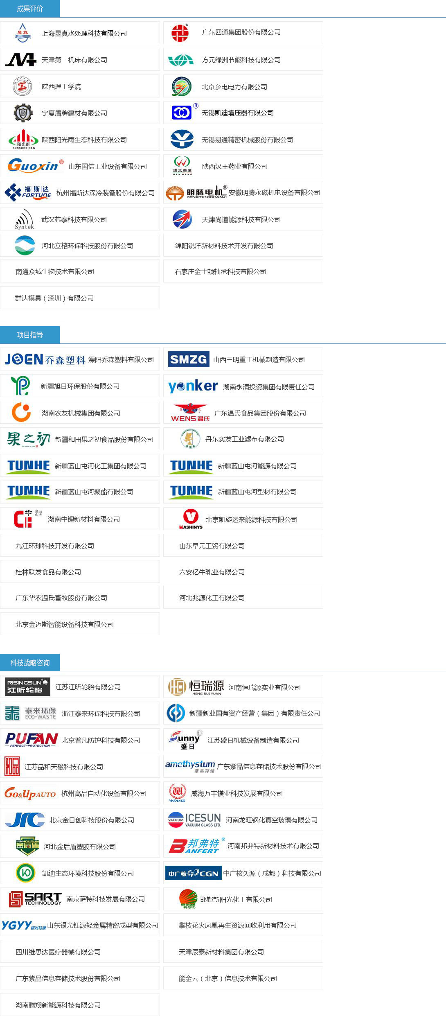446x1016 pixels.
Task: Click the text 湖南腾翔新能源科技有限公司
Action: 58,1005
